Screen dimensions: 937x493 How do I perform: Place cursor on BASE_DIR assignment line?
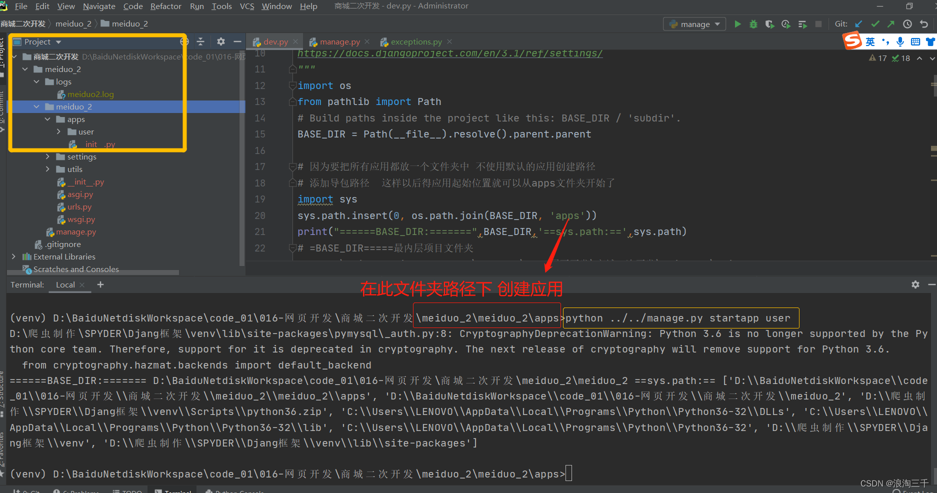coord(444,134)
